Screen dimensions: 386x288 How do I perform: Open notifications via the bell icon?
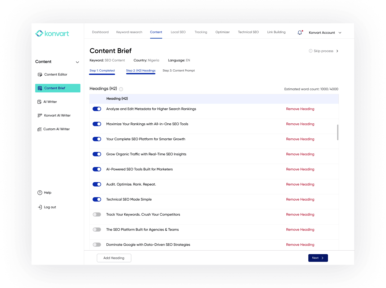[x=299, y=33]
